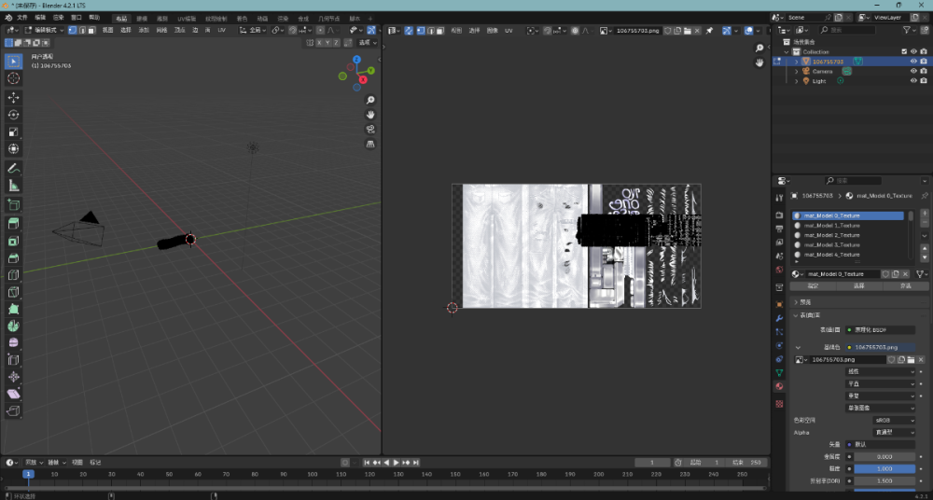
Task: Select the mat_Model 2_Texture material slot
Action: [x=832, y=235]
